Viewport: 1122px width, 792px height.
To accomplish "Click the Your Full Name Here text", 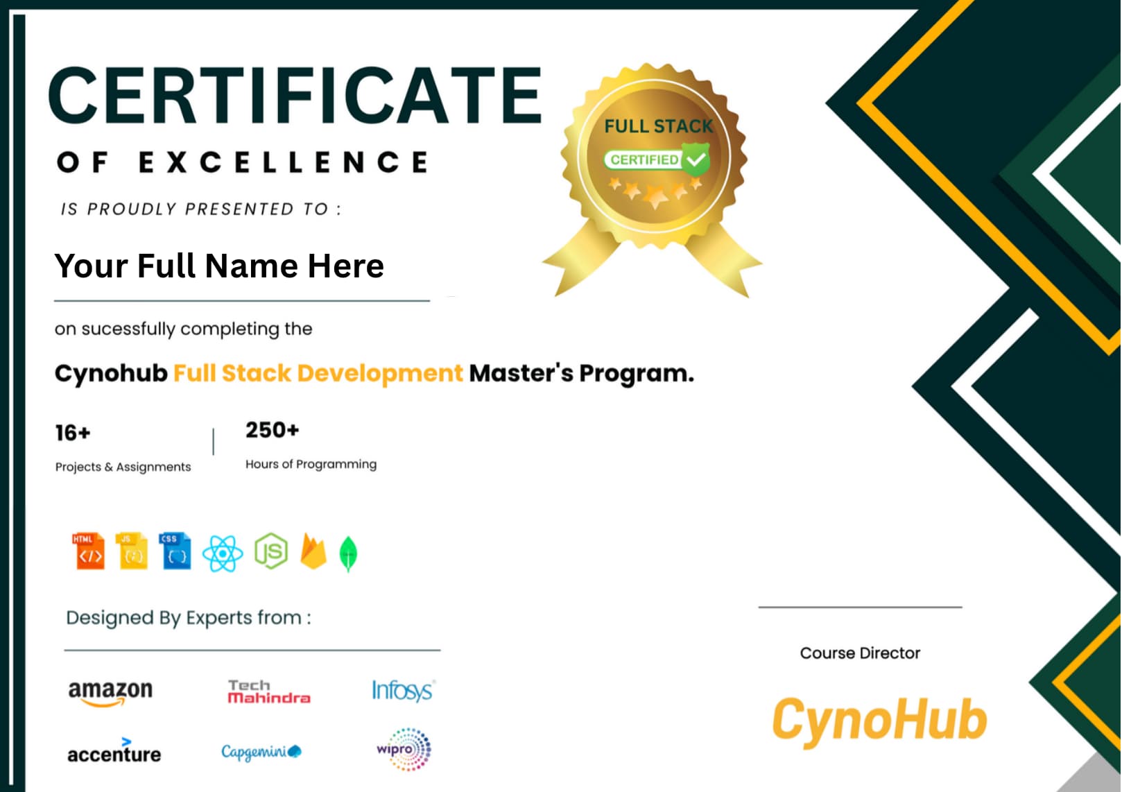I will point(219,266).
